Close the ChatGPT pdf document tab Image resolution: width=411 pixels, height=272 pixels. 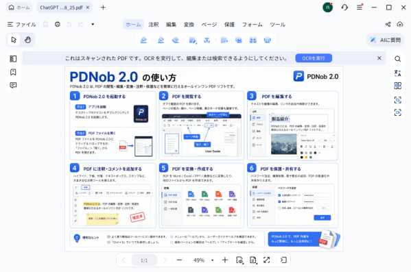tap(88, 8)
